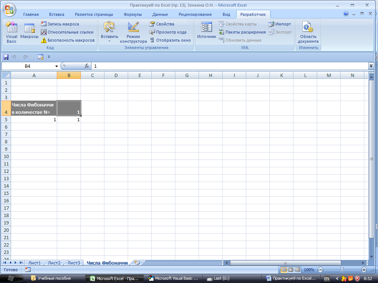The image size is (378, 283).
Task: Switch to Практикум9 Word document in taskbar
Action: pyautogui.click(x=291, y=279)
